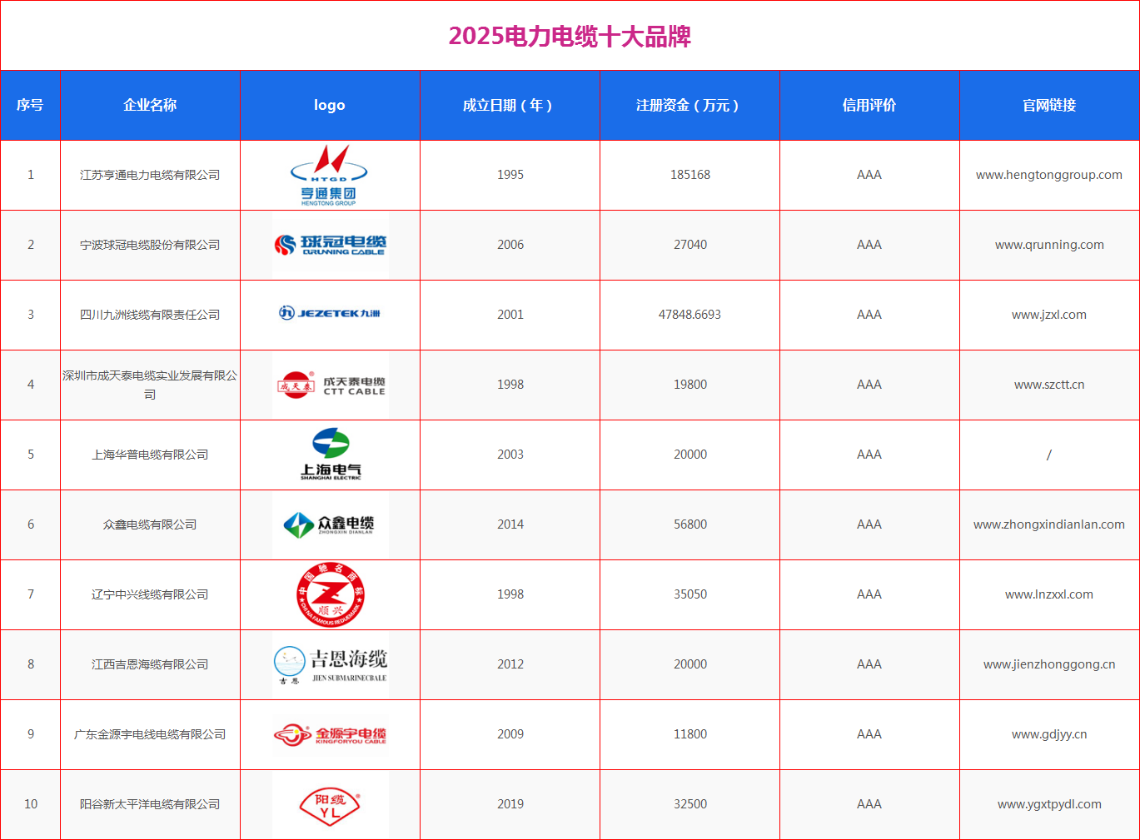Click the round red Z logo
Image resolution: width=1140 pixels, height=840 pixels.
330,594
